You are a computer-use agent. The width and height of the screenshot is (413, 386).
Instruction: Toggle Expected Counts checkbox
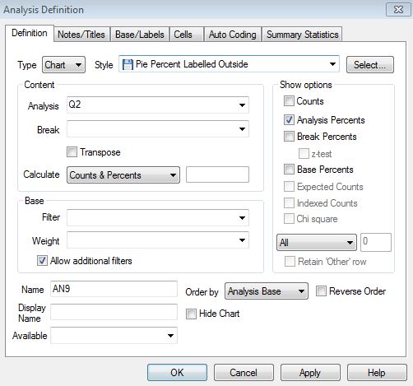pyautogui.click(x=289, y=187)
